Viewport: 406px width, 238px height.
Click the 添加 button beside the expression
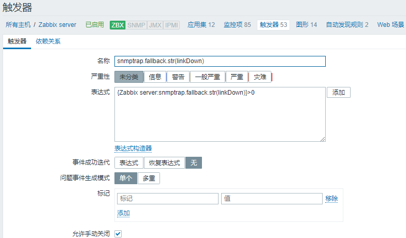tap(339, 92)
